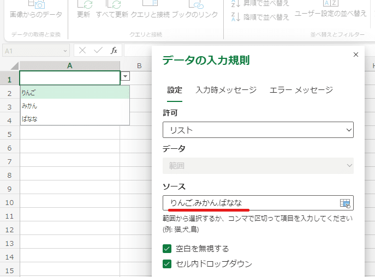Select row 8 header

[9, 175]
